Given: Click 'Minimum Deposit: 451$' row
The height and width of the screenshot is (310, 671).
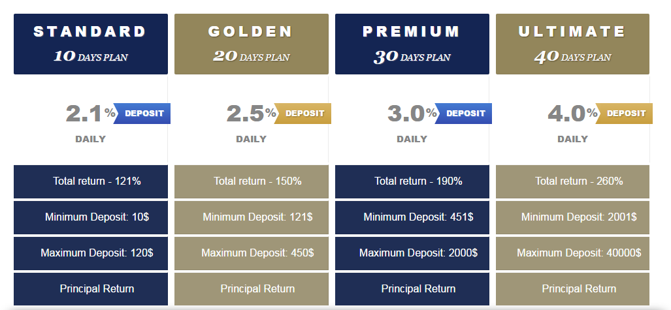Looking at the screenshot, I should coord(412,217).
